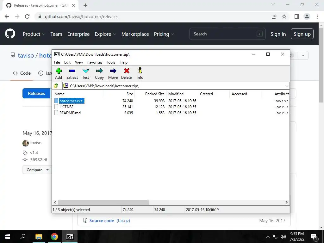Click the 7-Zip horizontal scrollbar thumb

tap(103, 202)
